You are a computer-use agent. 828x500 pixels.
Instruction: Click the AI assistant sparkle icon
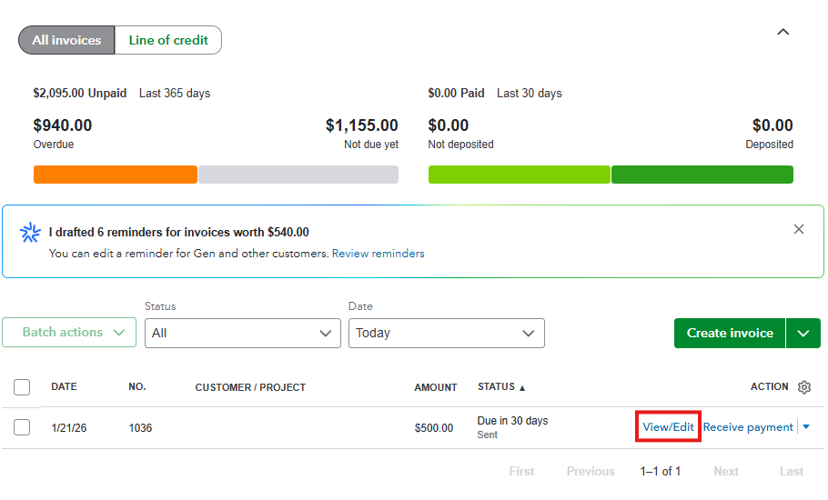[x=30, y=233]
